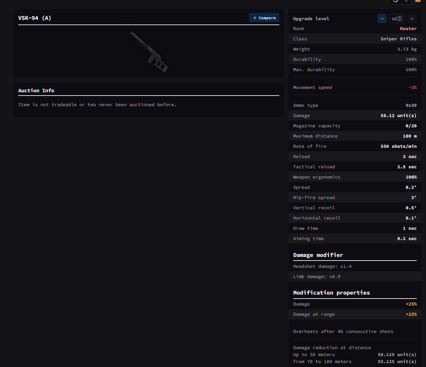Click the '0.5°' vertical recoil value

[411, 208]
